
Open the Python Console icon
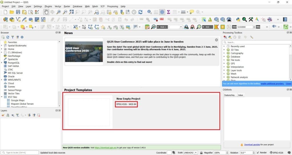click(x=238, y=19)
